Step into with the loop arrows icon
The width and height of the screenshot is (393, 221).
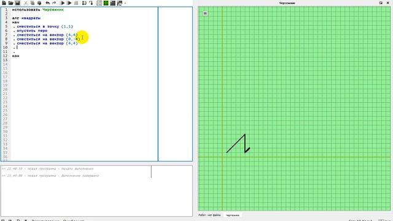pos(84,3)
